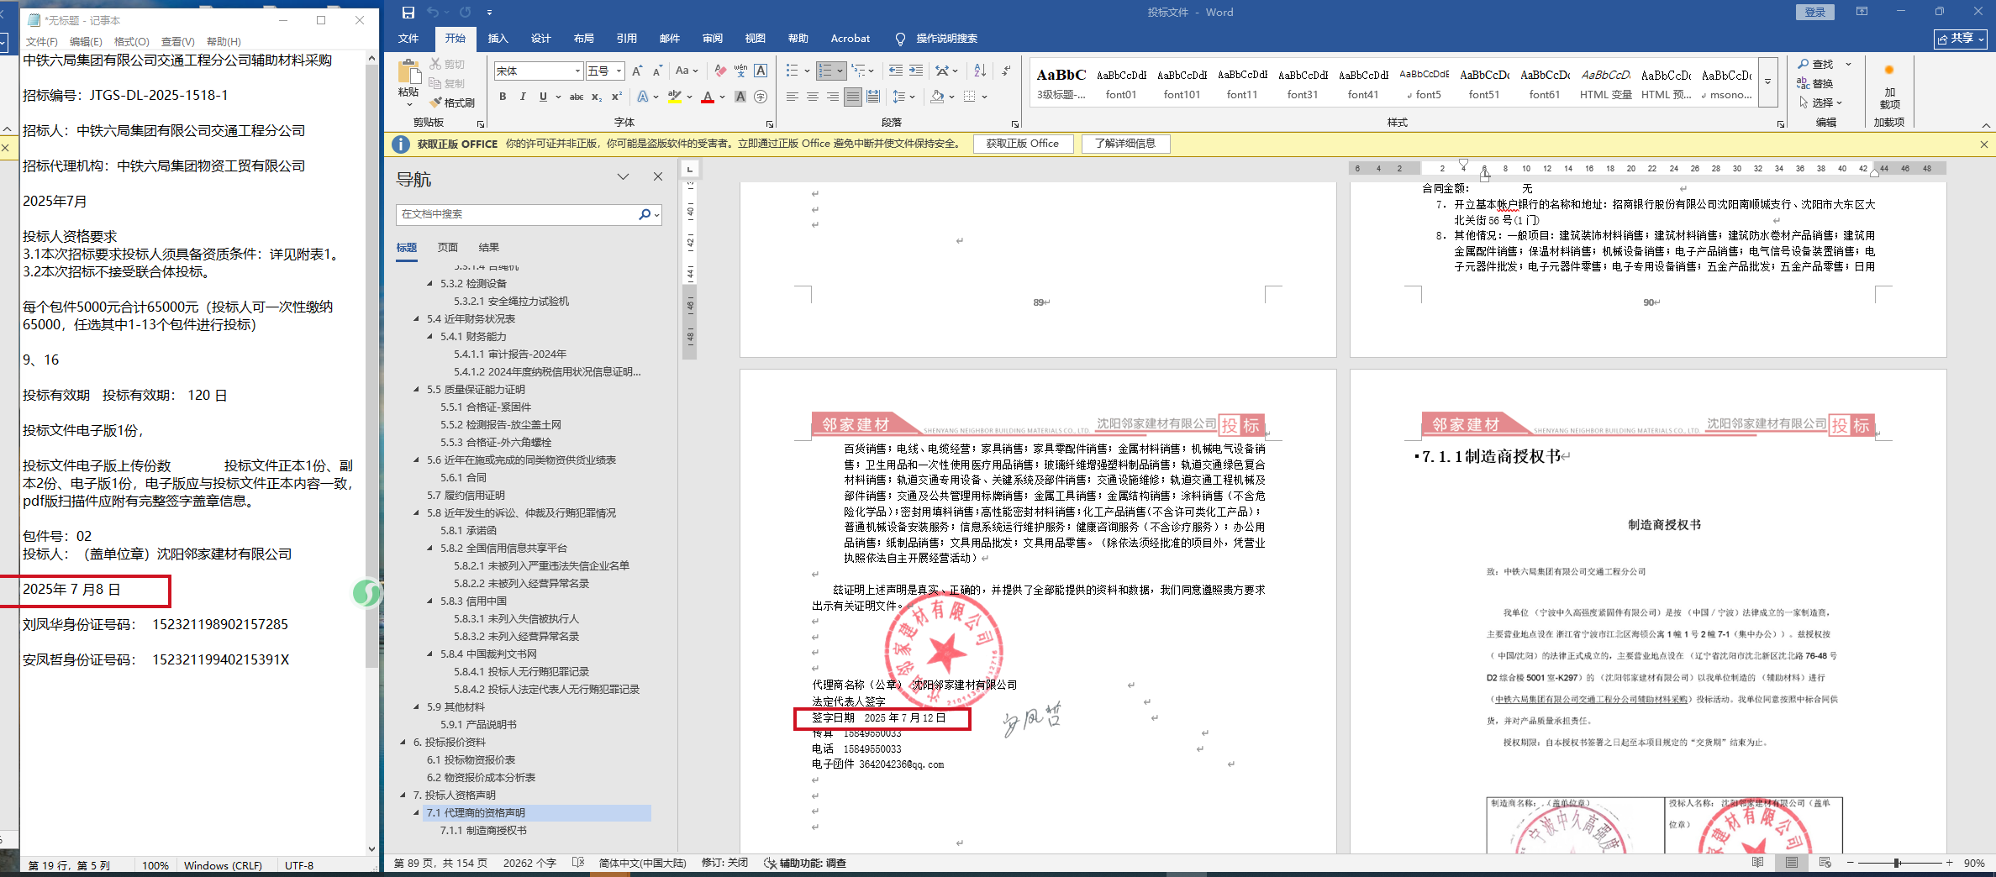Open the 审阅 (Review) ribbon tab
This screenshot has width=1996, height=877.
point(713,39)
